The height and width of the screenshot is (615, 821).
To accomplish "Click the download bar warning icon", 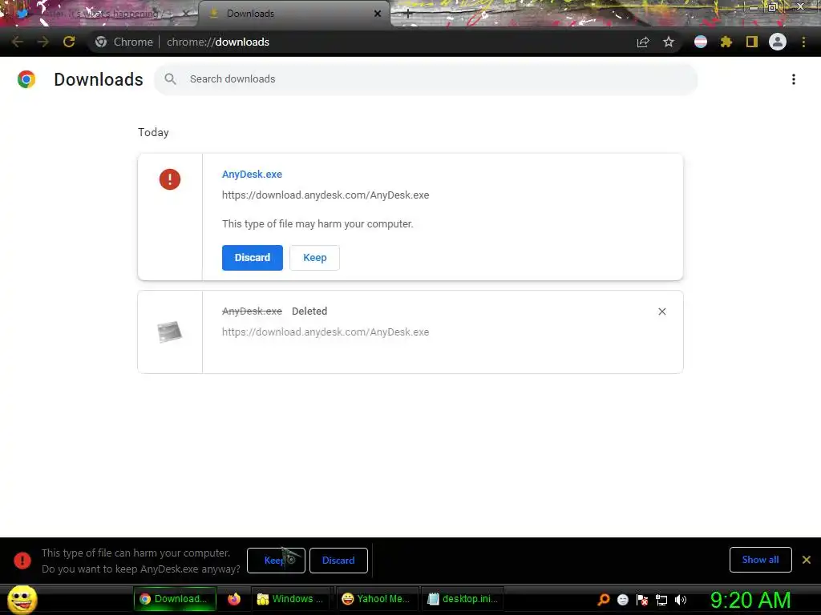I will click(22, 560).
